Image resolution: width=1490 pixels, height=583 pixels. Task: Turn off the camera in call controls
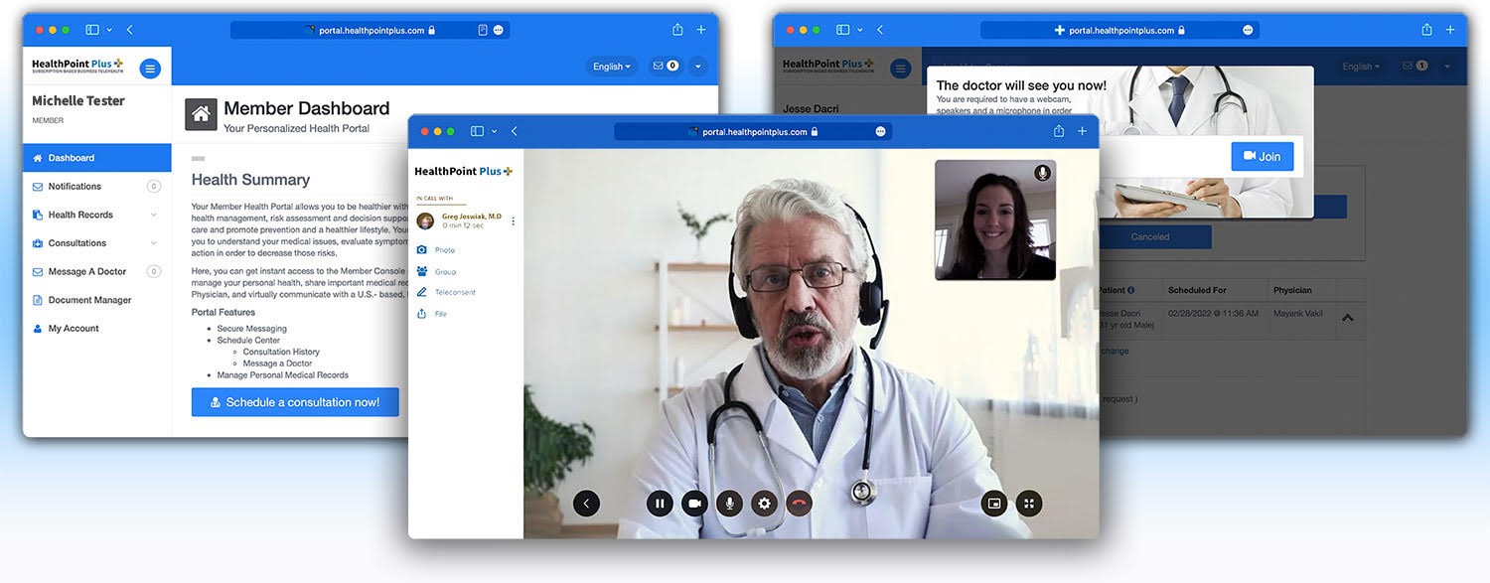tap(694, 504)
